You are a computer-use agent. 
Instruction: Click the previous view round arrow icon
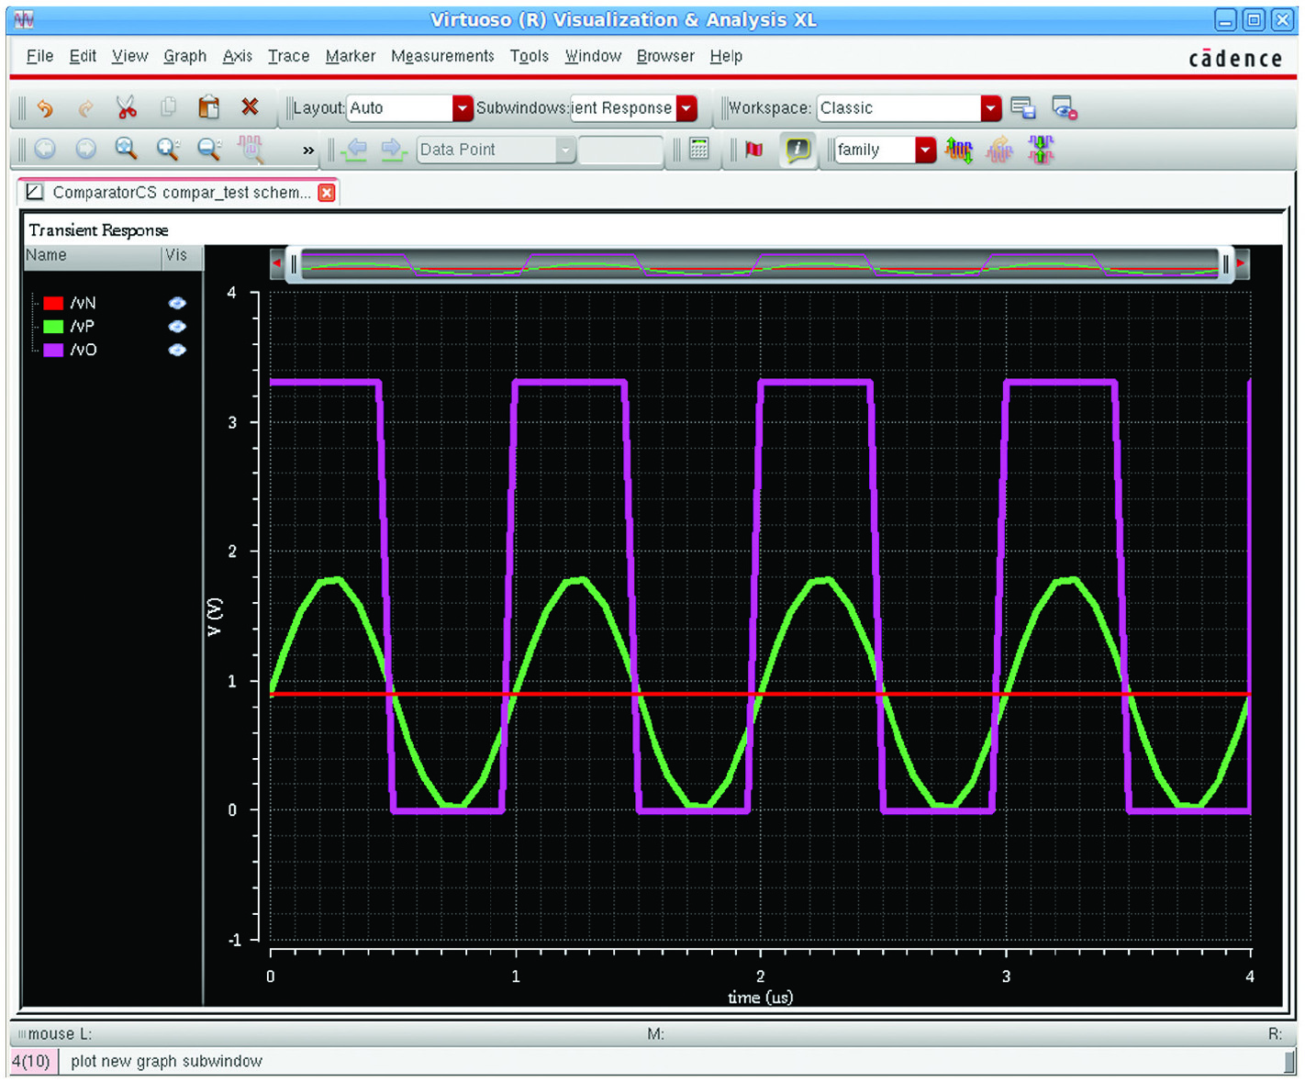tap(44, 149)
